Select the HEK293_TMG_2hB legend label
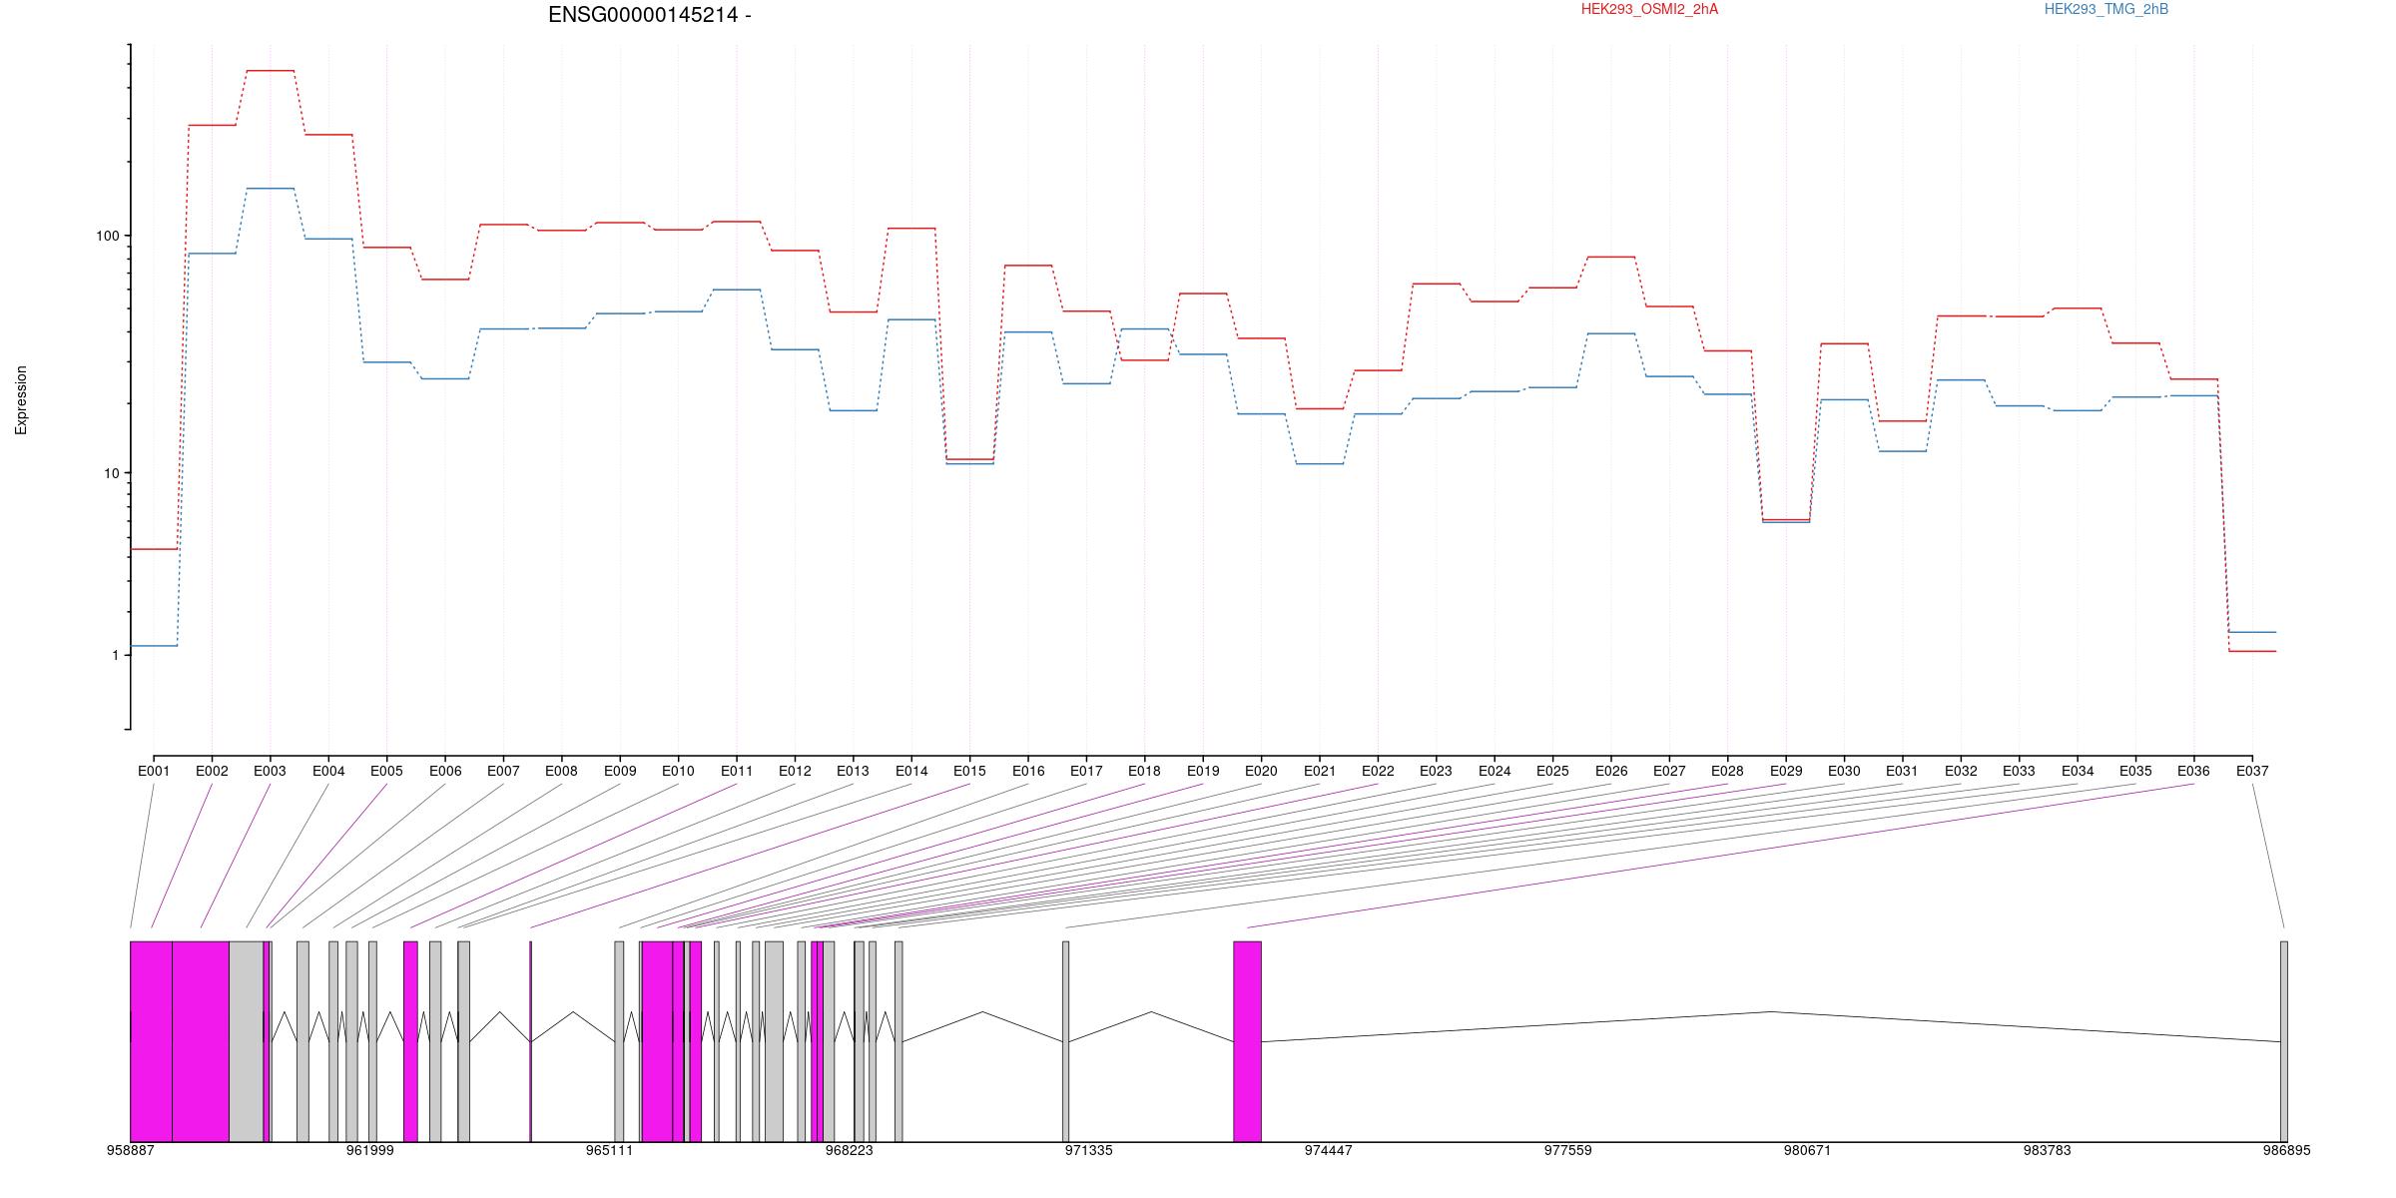Image resolution: width=2396 pixels, height=1198 pixels. click(2106, 9)
